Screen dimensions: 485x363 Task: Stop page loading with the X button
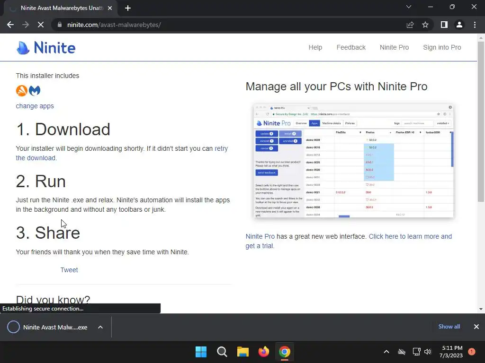point(41,25)
